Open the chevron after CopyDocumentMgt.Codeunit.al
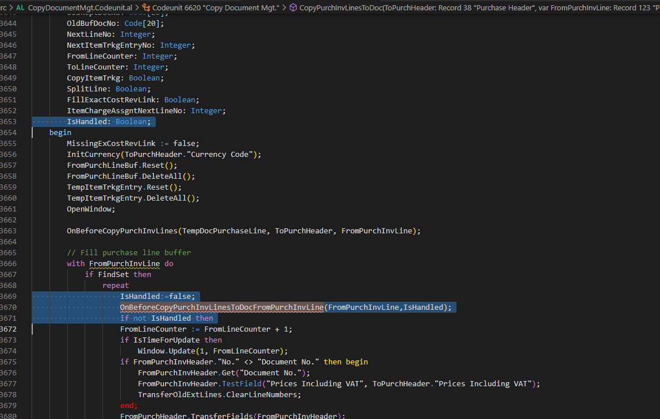 click(x=136, y=6)
